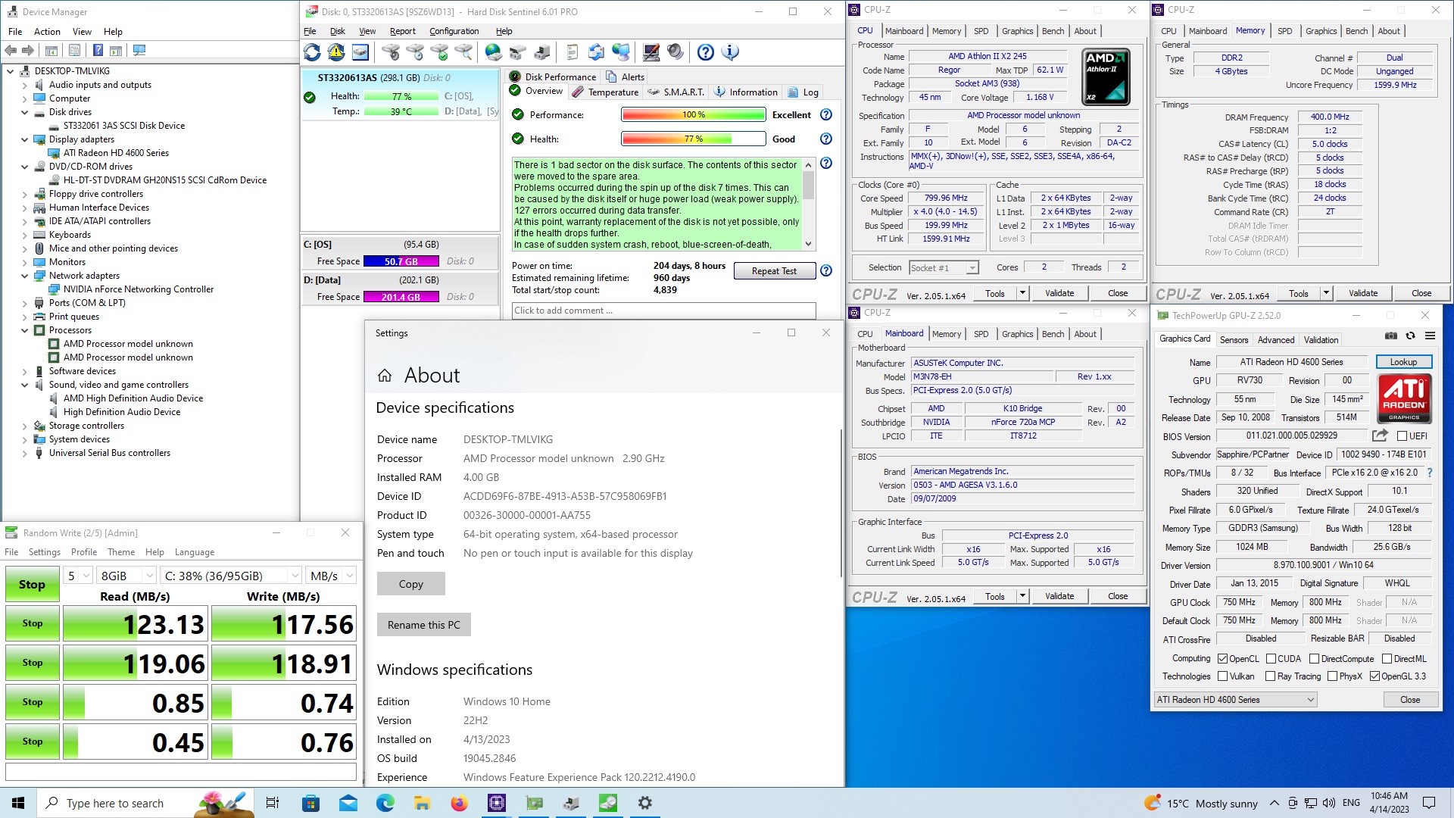Click D: Free Space 201.4 GB bar
Image resolution: width=1454 pixels, height=818 pixels.
[x=401, y=297]
